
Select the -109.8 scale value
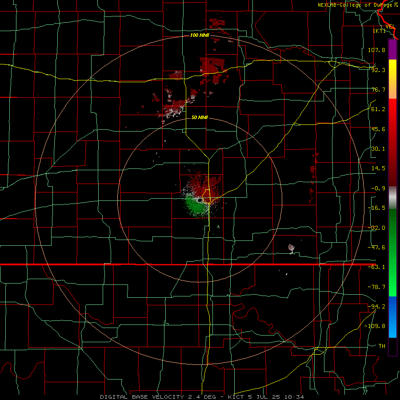(375, 326)
